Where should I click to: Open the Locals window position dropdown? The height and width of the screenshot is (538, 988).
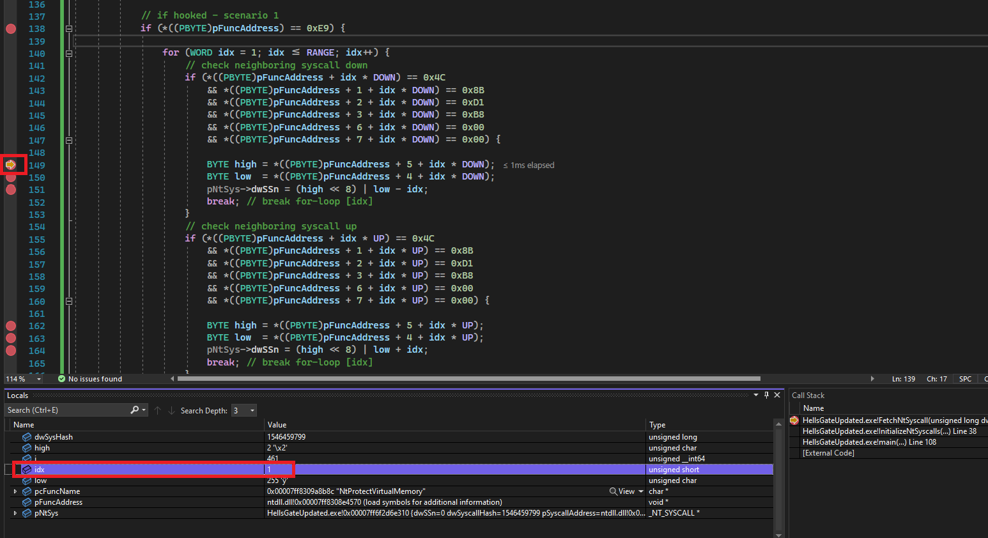(756, 395)
